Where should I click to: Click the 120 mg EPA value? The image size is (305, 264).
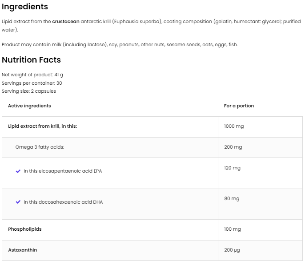(x=232, y=168)
